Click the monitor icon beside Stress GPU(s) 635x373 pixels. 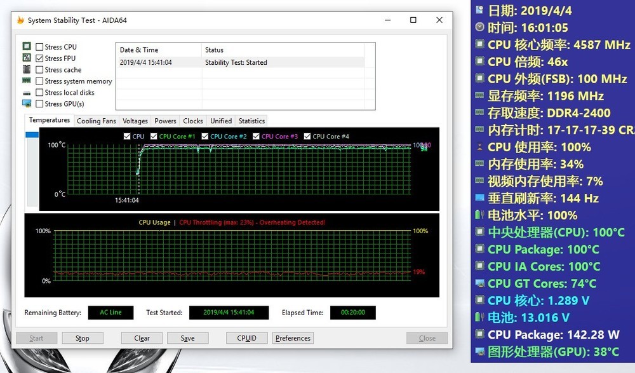(x=27, y=104)
